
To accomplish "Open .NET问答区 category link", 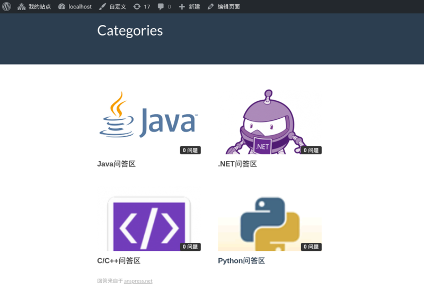I will (x=237, y=164).
